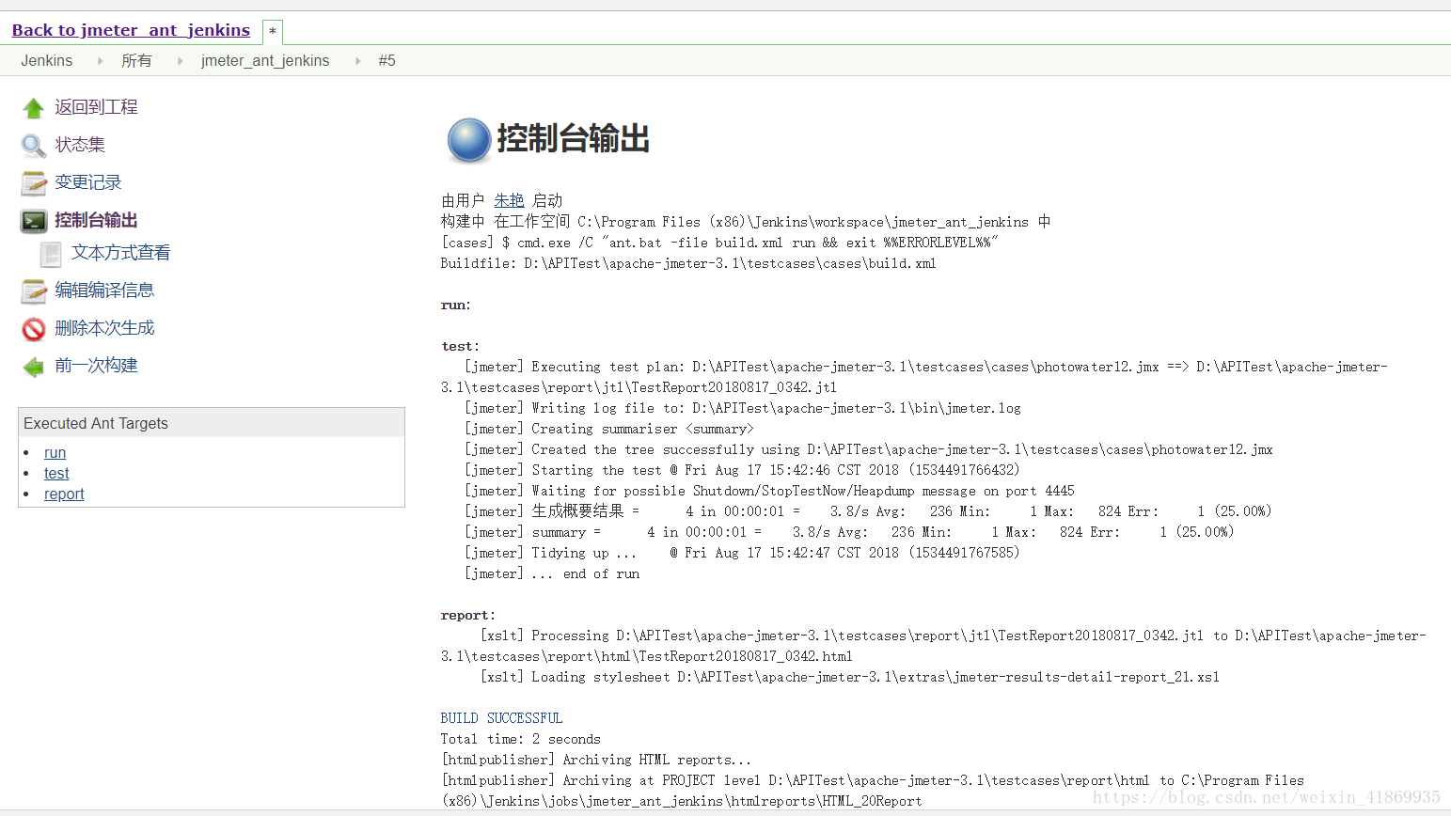Click the blue build status ball icon

click(469, 141)
